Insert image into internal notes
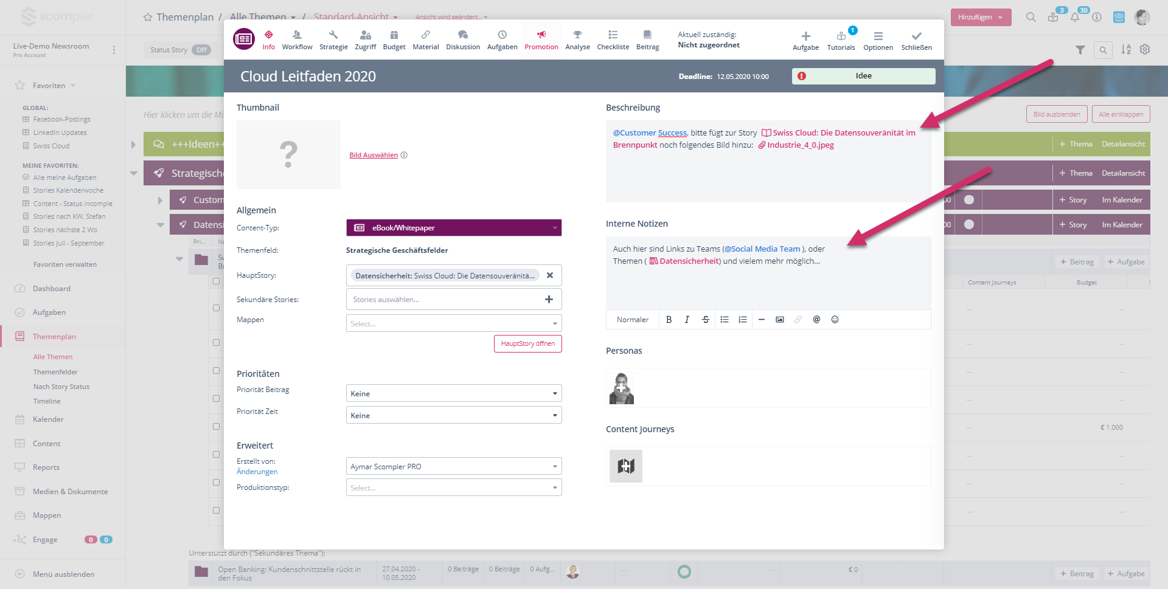 [779, 320]
